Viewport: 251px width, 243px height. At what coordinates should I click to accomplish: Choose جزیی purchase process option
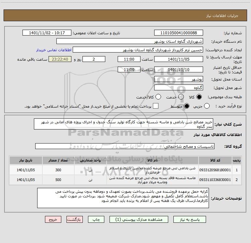click(207, 106)
